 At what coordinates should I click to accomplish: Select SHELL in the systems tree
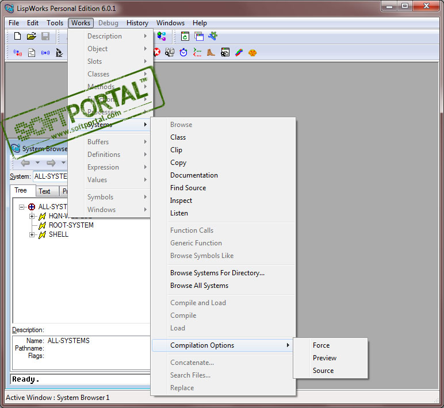coord(59,234)
